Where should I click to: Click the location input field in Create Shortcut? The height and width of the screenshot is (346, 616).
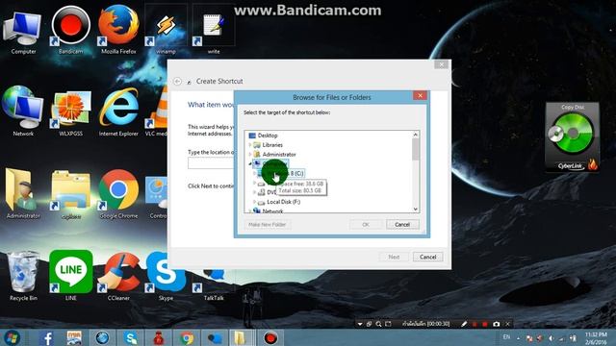(x=211, y=163)
